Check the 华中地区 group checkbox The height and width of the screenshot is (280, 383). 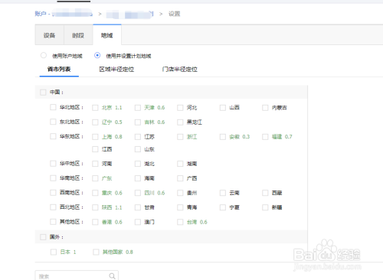click(53, 163)
